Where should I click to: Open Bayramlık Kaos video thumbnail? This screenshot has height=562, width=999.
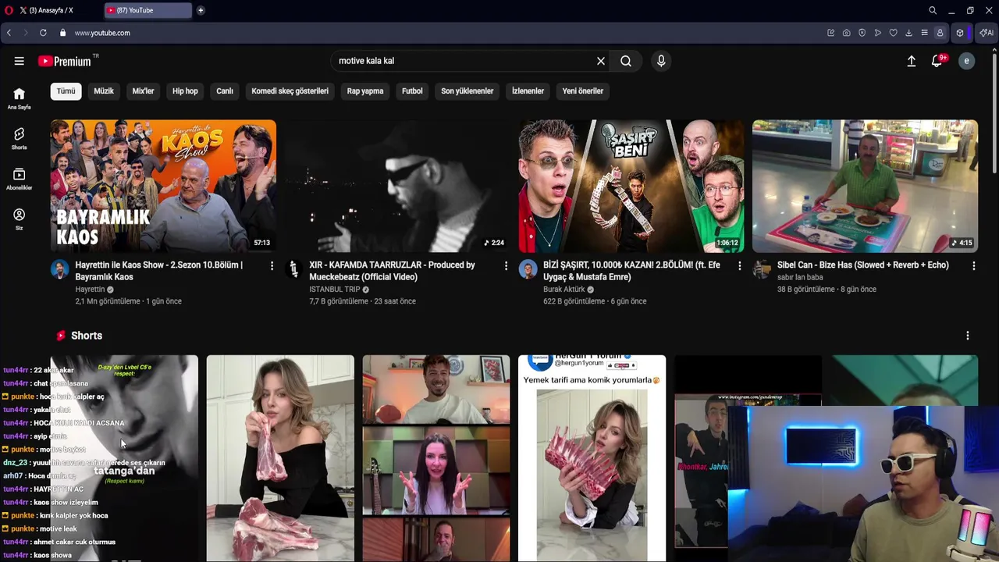(x=163, y=186)
